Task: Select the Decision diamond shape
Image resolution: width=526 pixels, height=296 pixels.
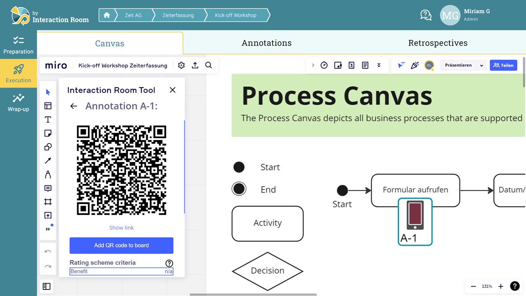Action: (268, 271)
